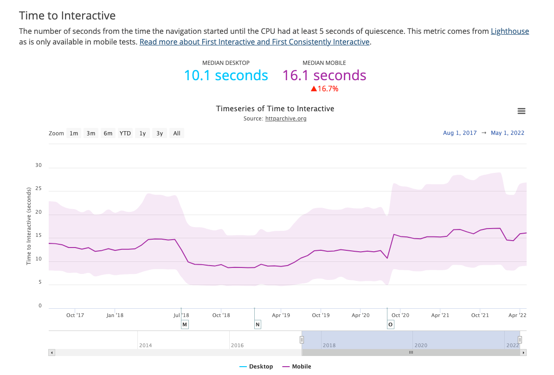
Task: Toggle the Desktop series in legend
Action: (256, 367)
